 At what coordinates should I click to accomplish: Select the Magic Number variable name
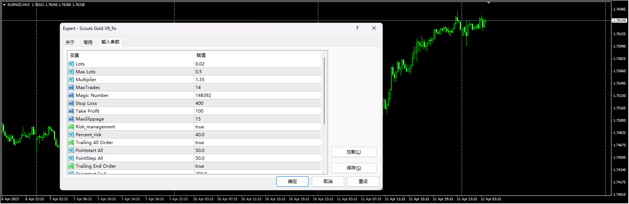click(x=92, y=95)
